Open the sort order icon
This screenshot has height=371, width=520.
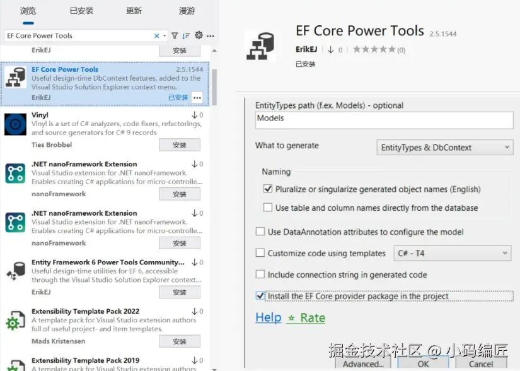tap(187, 35)
